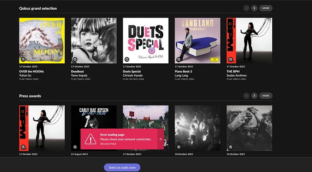The width and height of the screenshot is (312, 172).
Task: Open artist Sudan Archives
Action: coord(236,76)
